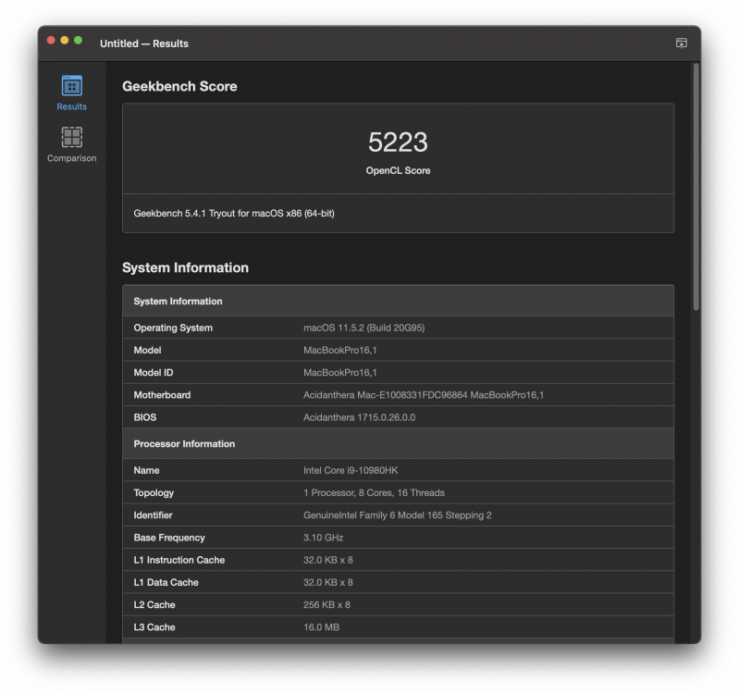Click the upload results icon in the title bar

click(x=681, y=43)
